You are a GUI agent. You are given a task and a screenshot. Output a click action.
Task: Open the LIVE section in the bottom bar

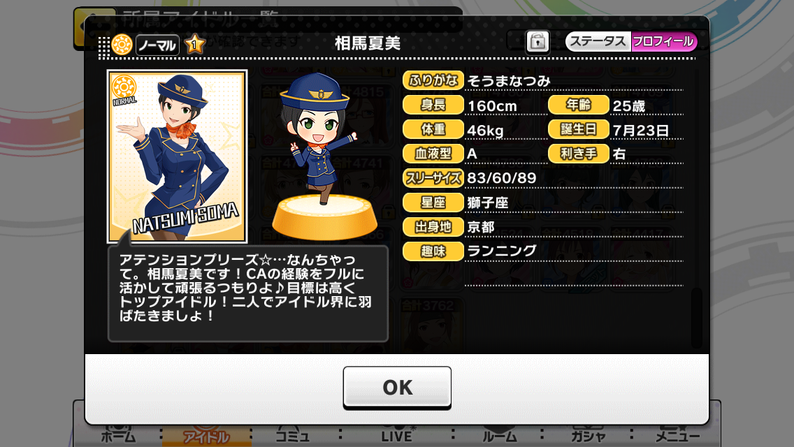click(396, 436)
